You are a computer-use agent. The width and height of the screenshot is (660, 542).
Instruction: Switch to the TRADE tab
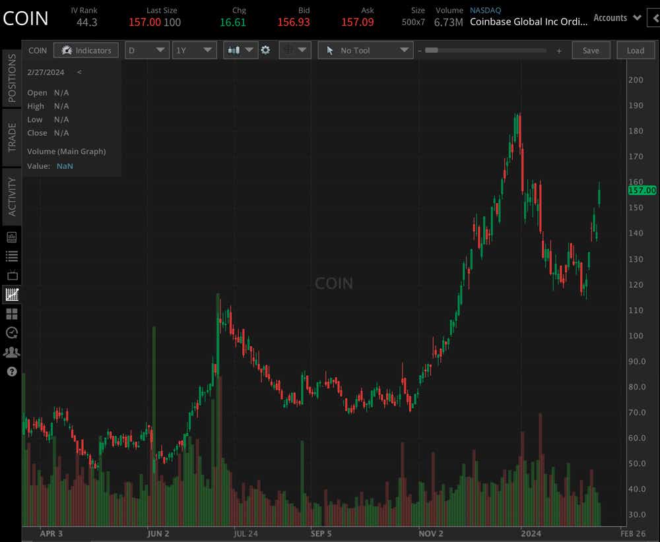coord(11,136)
